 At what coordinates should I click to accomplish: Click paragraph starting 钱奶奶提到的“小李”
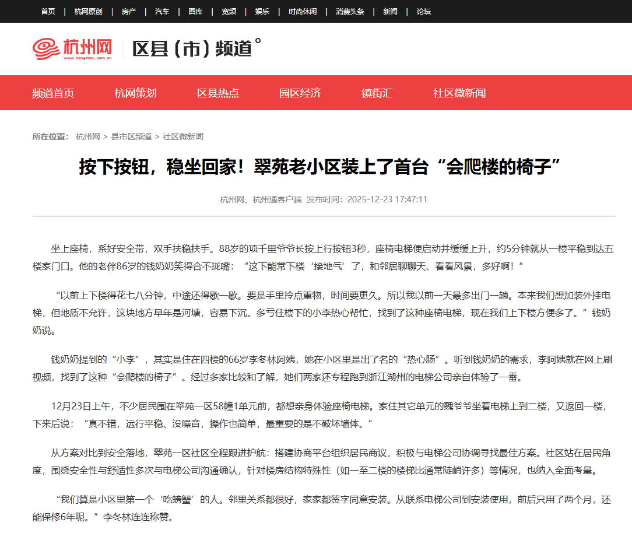[x=322, y=368]
